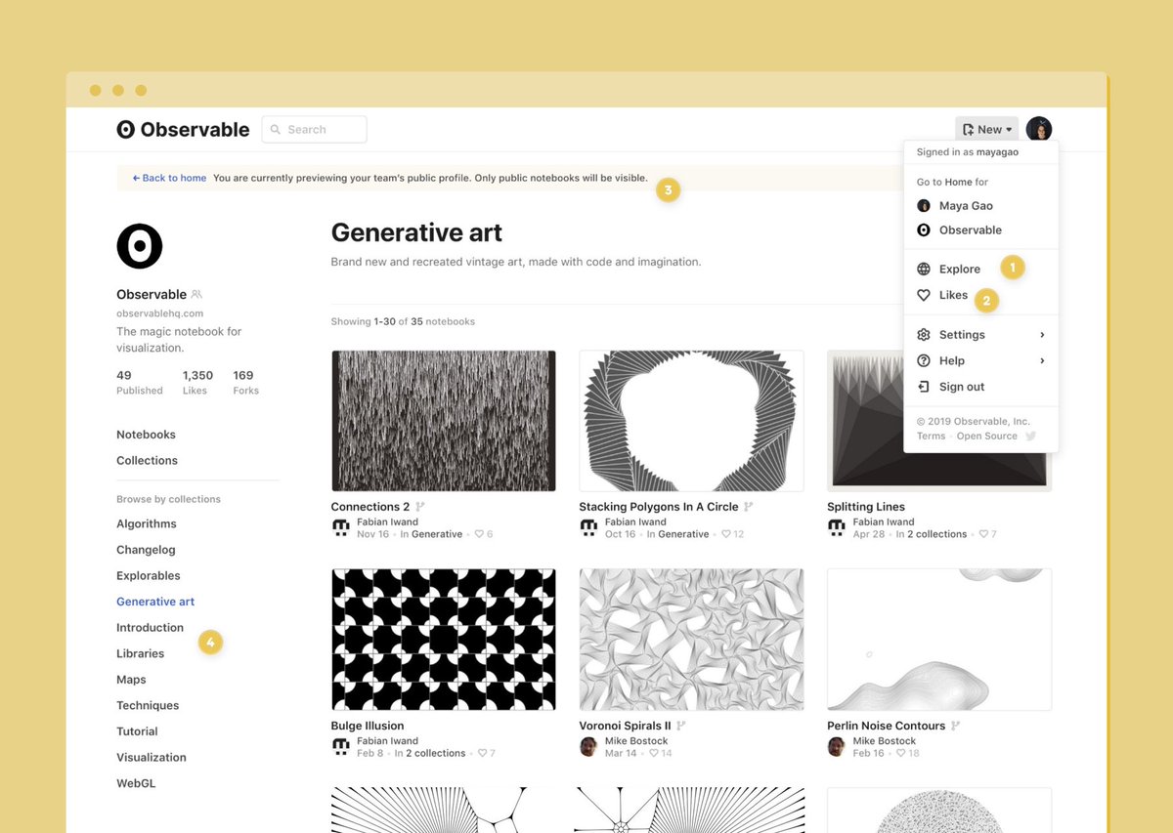1173x833 pixels.
Task: Open the Terms link
Action: point(931,437)
